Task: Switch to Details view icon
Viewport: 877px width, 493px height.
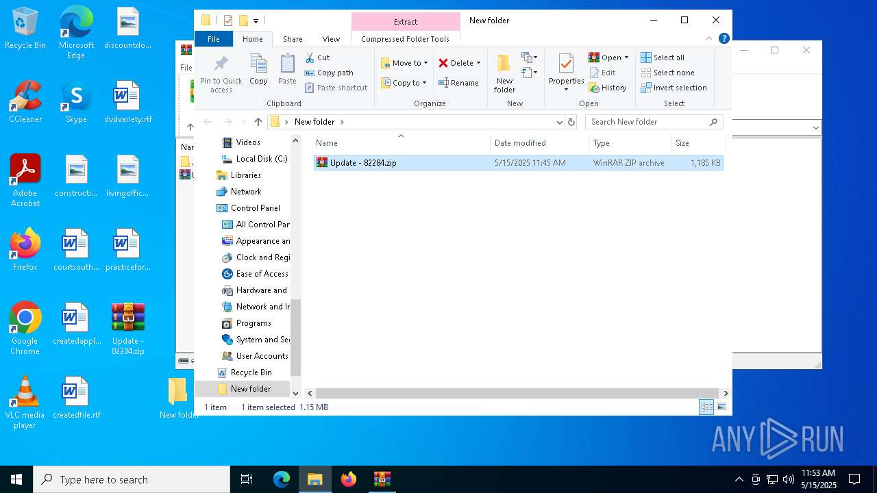Action: tap(706, 407)
